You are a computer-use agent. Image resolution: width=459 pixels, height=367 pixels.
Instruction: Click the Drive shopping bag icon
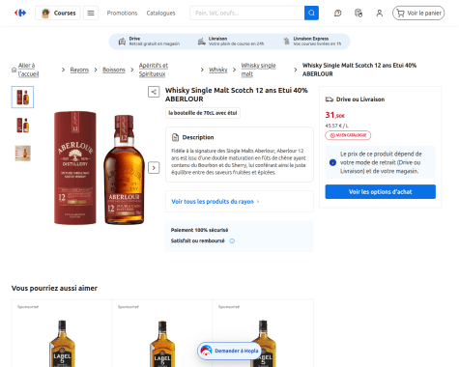122,42
